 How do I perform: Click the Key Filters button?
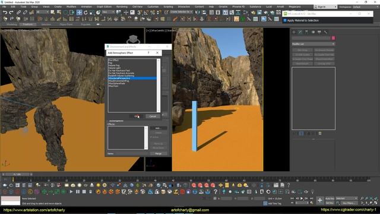[x=349, y=203]
